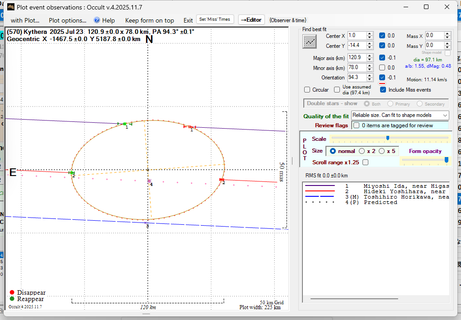Decrease Major axis value with down spinner
Viewport: 461px width, 320px height.
click(370, 60)
